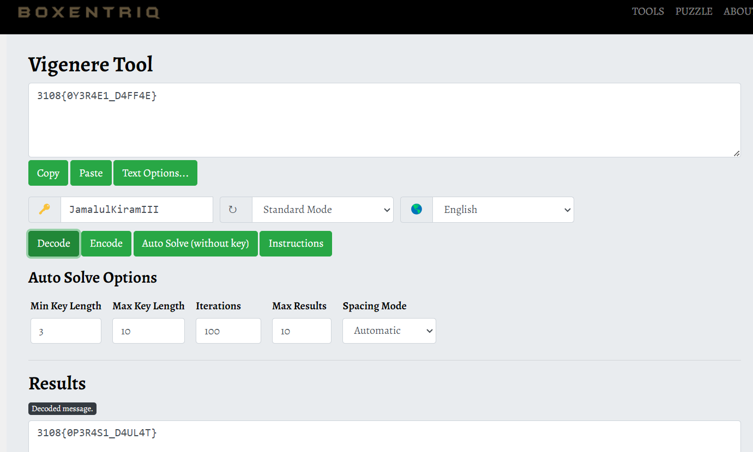
Task: Open the Standard Mode dropdown
Action: 322,210
